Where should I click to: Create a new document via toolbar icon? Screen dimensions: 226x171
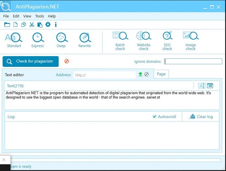point(15,24)
